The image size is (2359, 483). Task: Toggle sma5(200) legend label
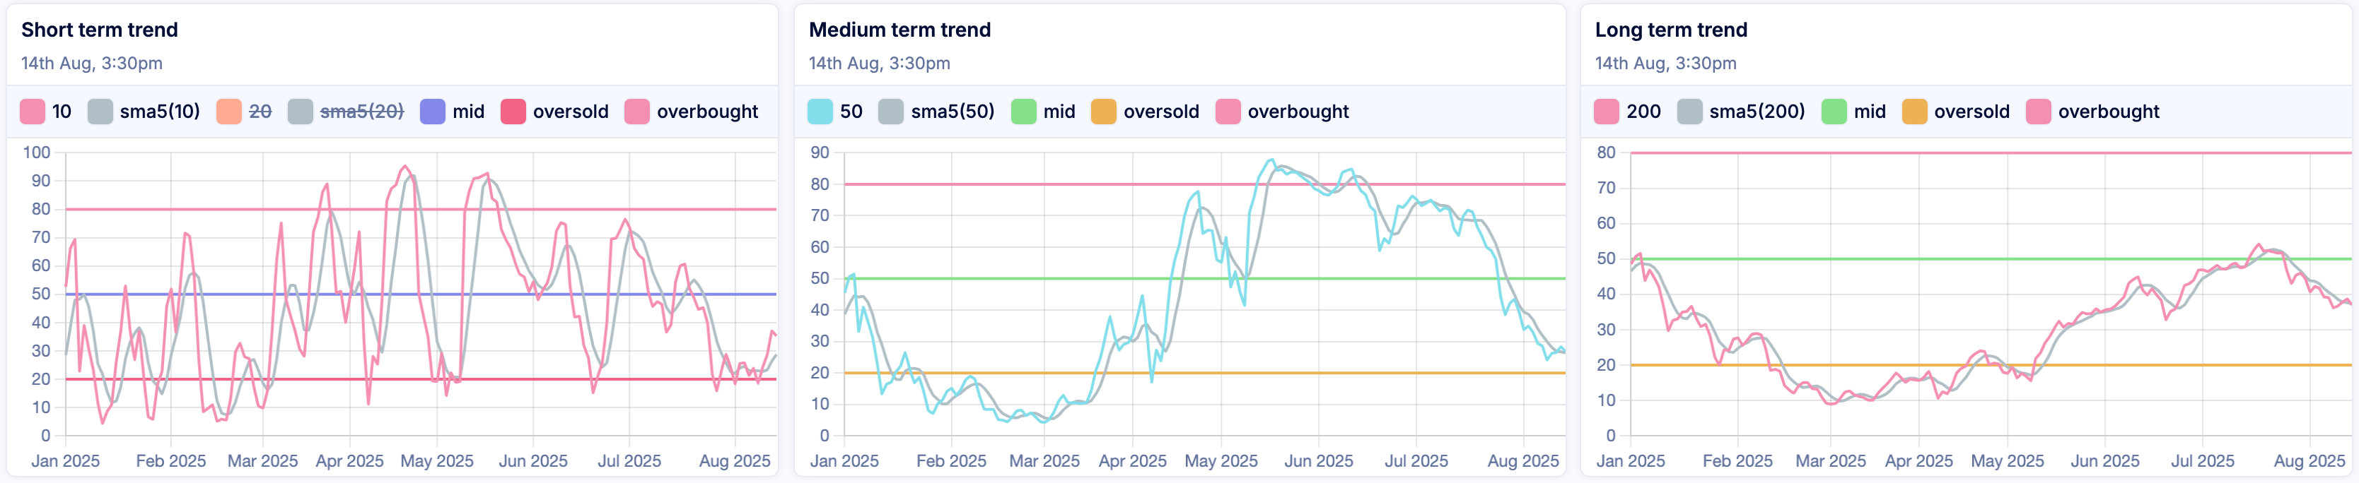(x=1757, y=112)
